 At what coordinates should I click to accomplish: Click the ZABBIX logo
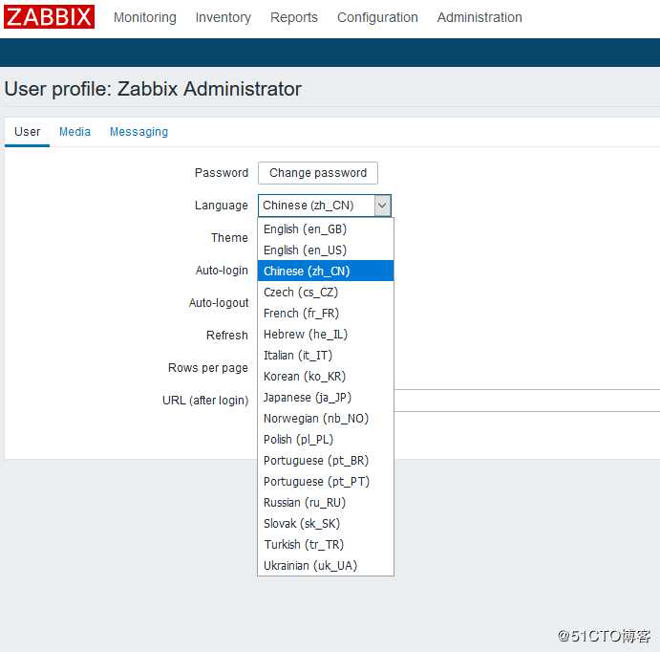(49, 16)
